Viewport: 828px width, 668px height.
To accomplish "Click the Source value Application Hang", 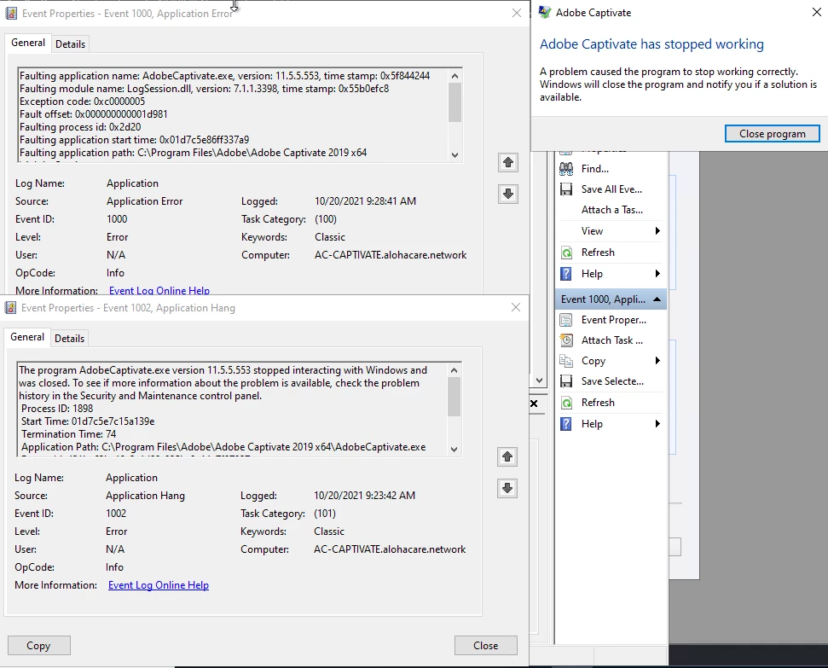I will tap(145, 495).
